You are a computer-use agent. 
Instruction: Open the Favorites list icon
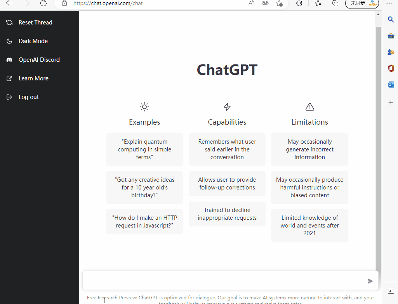[318, 3]
